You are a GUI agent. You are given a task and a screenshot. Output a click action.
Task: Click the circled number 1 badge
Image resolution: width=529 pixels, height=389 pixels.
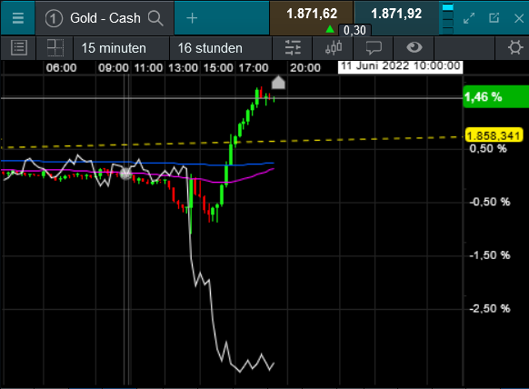coord(54,18)
